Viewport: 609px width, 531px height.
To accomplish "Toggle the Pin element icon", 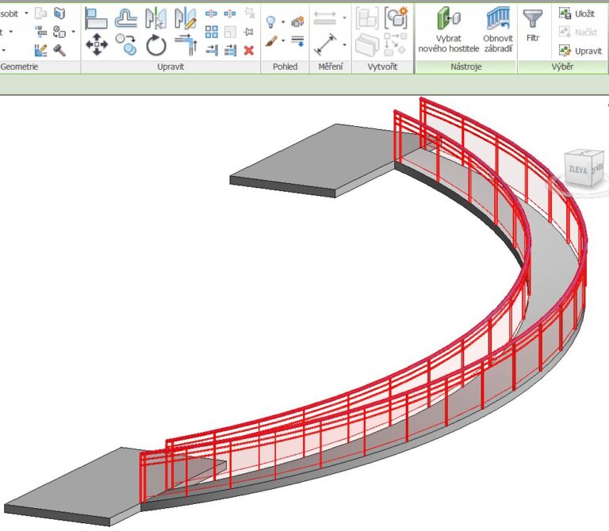I will point(249,32).
